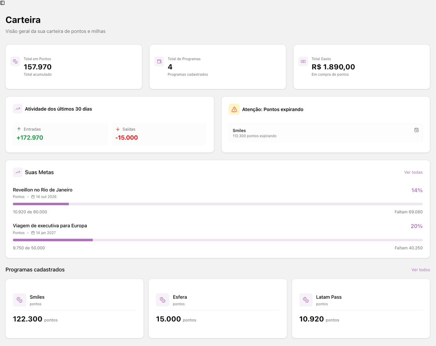
Task: Open Ver todas for Suas Metas
Action: coord(413,172)
